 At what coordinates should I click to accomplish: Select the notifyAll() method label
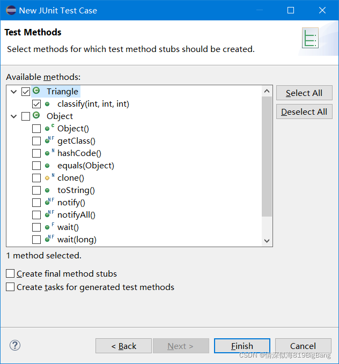point(76,215)
